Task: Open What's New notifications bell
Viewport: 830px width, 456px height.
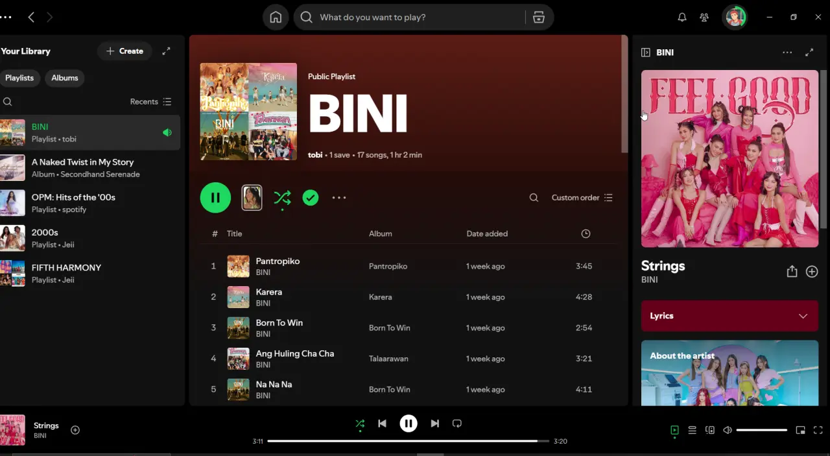Action: pos(682,18)
